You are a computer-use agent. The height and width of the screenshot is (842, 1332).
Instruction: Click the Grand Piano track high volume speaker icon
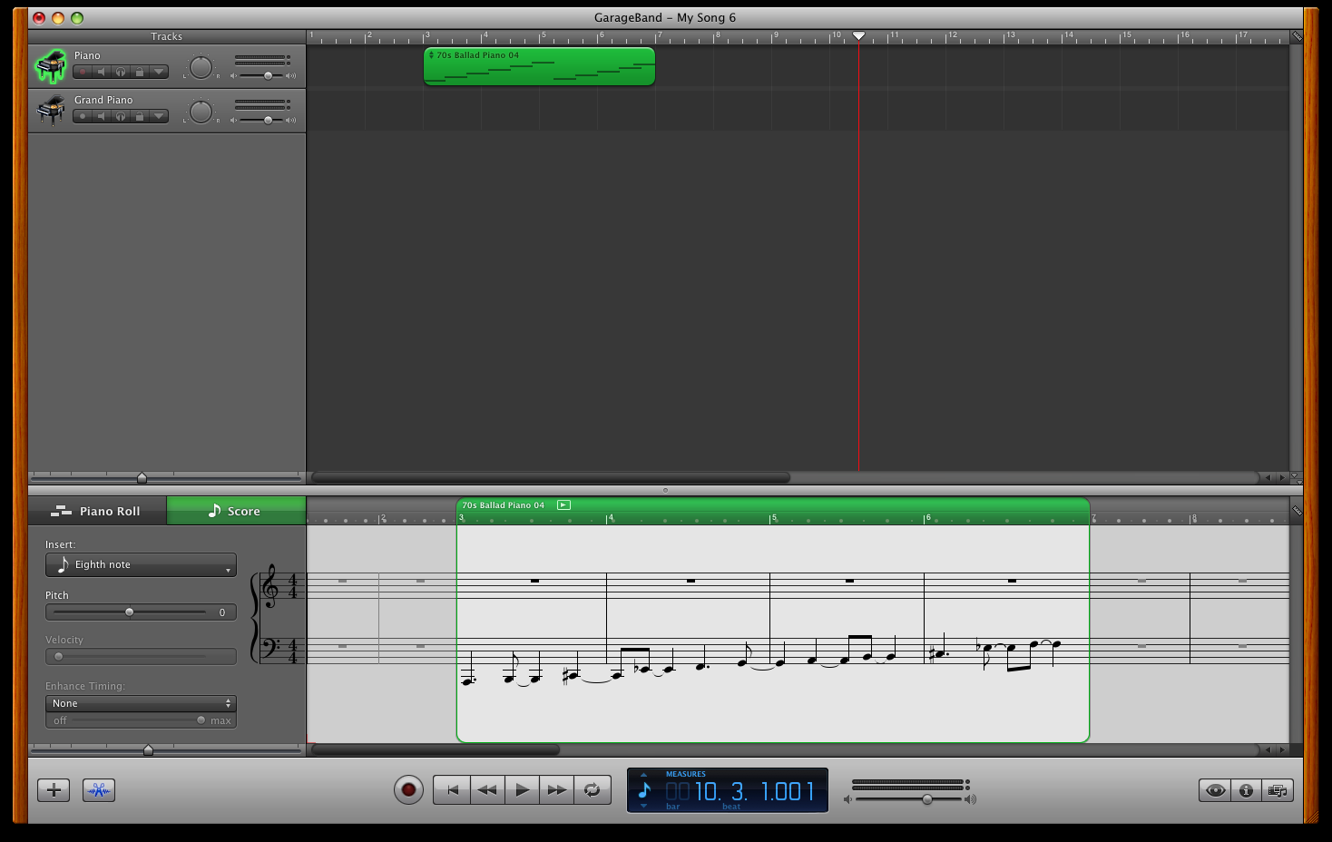point(290,120)
